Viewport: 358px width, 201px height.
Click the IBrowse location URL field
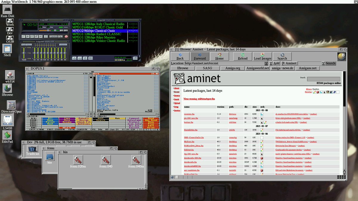point(224,63)
